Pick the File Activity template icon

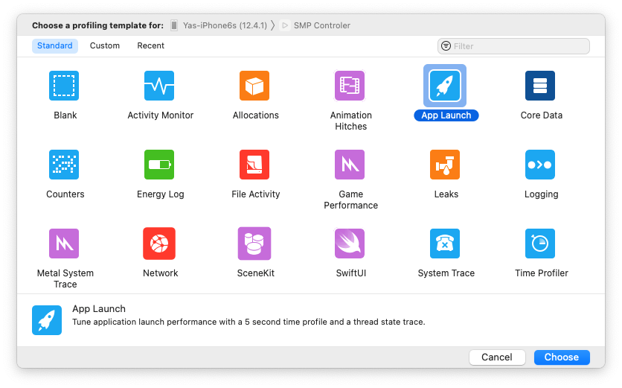254,165
